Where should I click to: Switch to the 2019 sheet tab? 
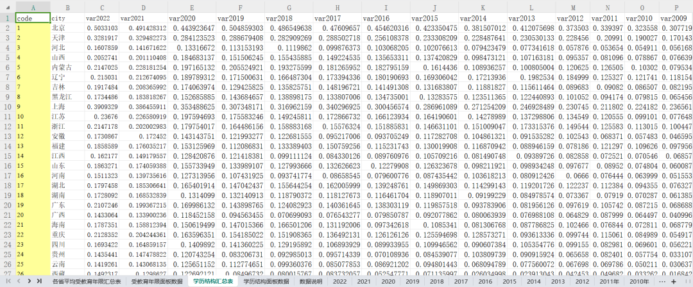pos(413,281)
